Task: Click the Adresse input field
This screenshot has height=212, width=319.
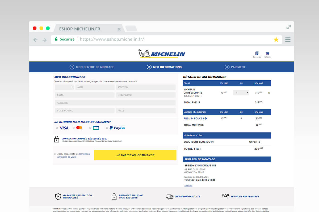Action: pyautogui.click(x=115, y=103)
